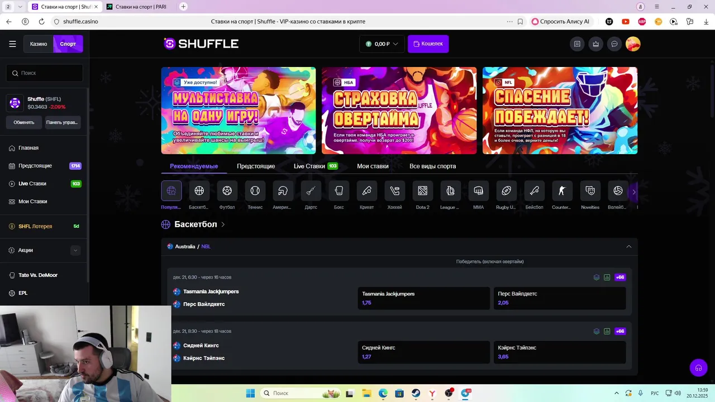The width and height of the screenshot is (715, 402).
Task: Select the Football sport icon
Action: [227, 191]
